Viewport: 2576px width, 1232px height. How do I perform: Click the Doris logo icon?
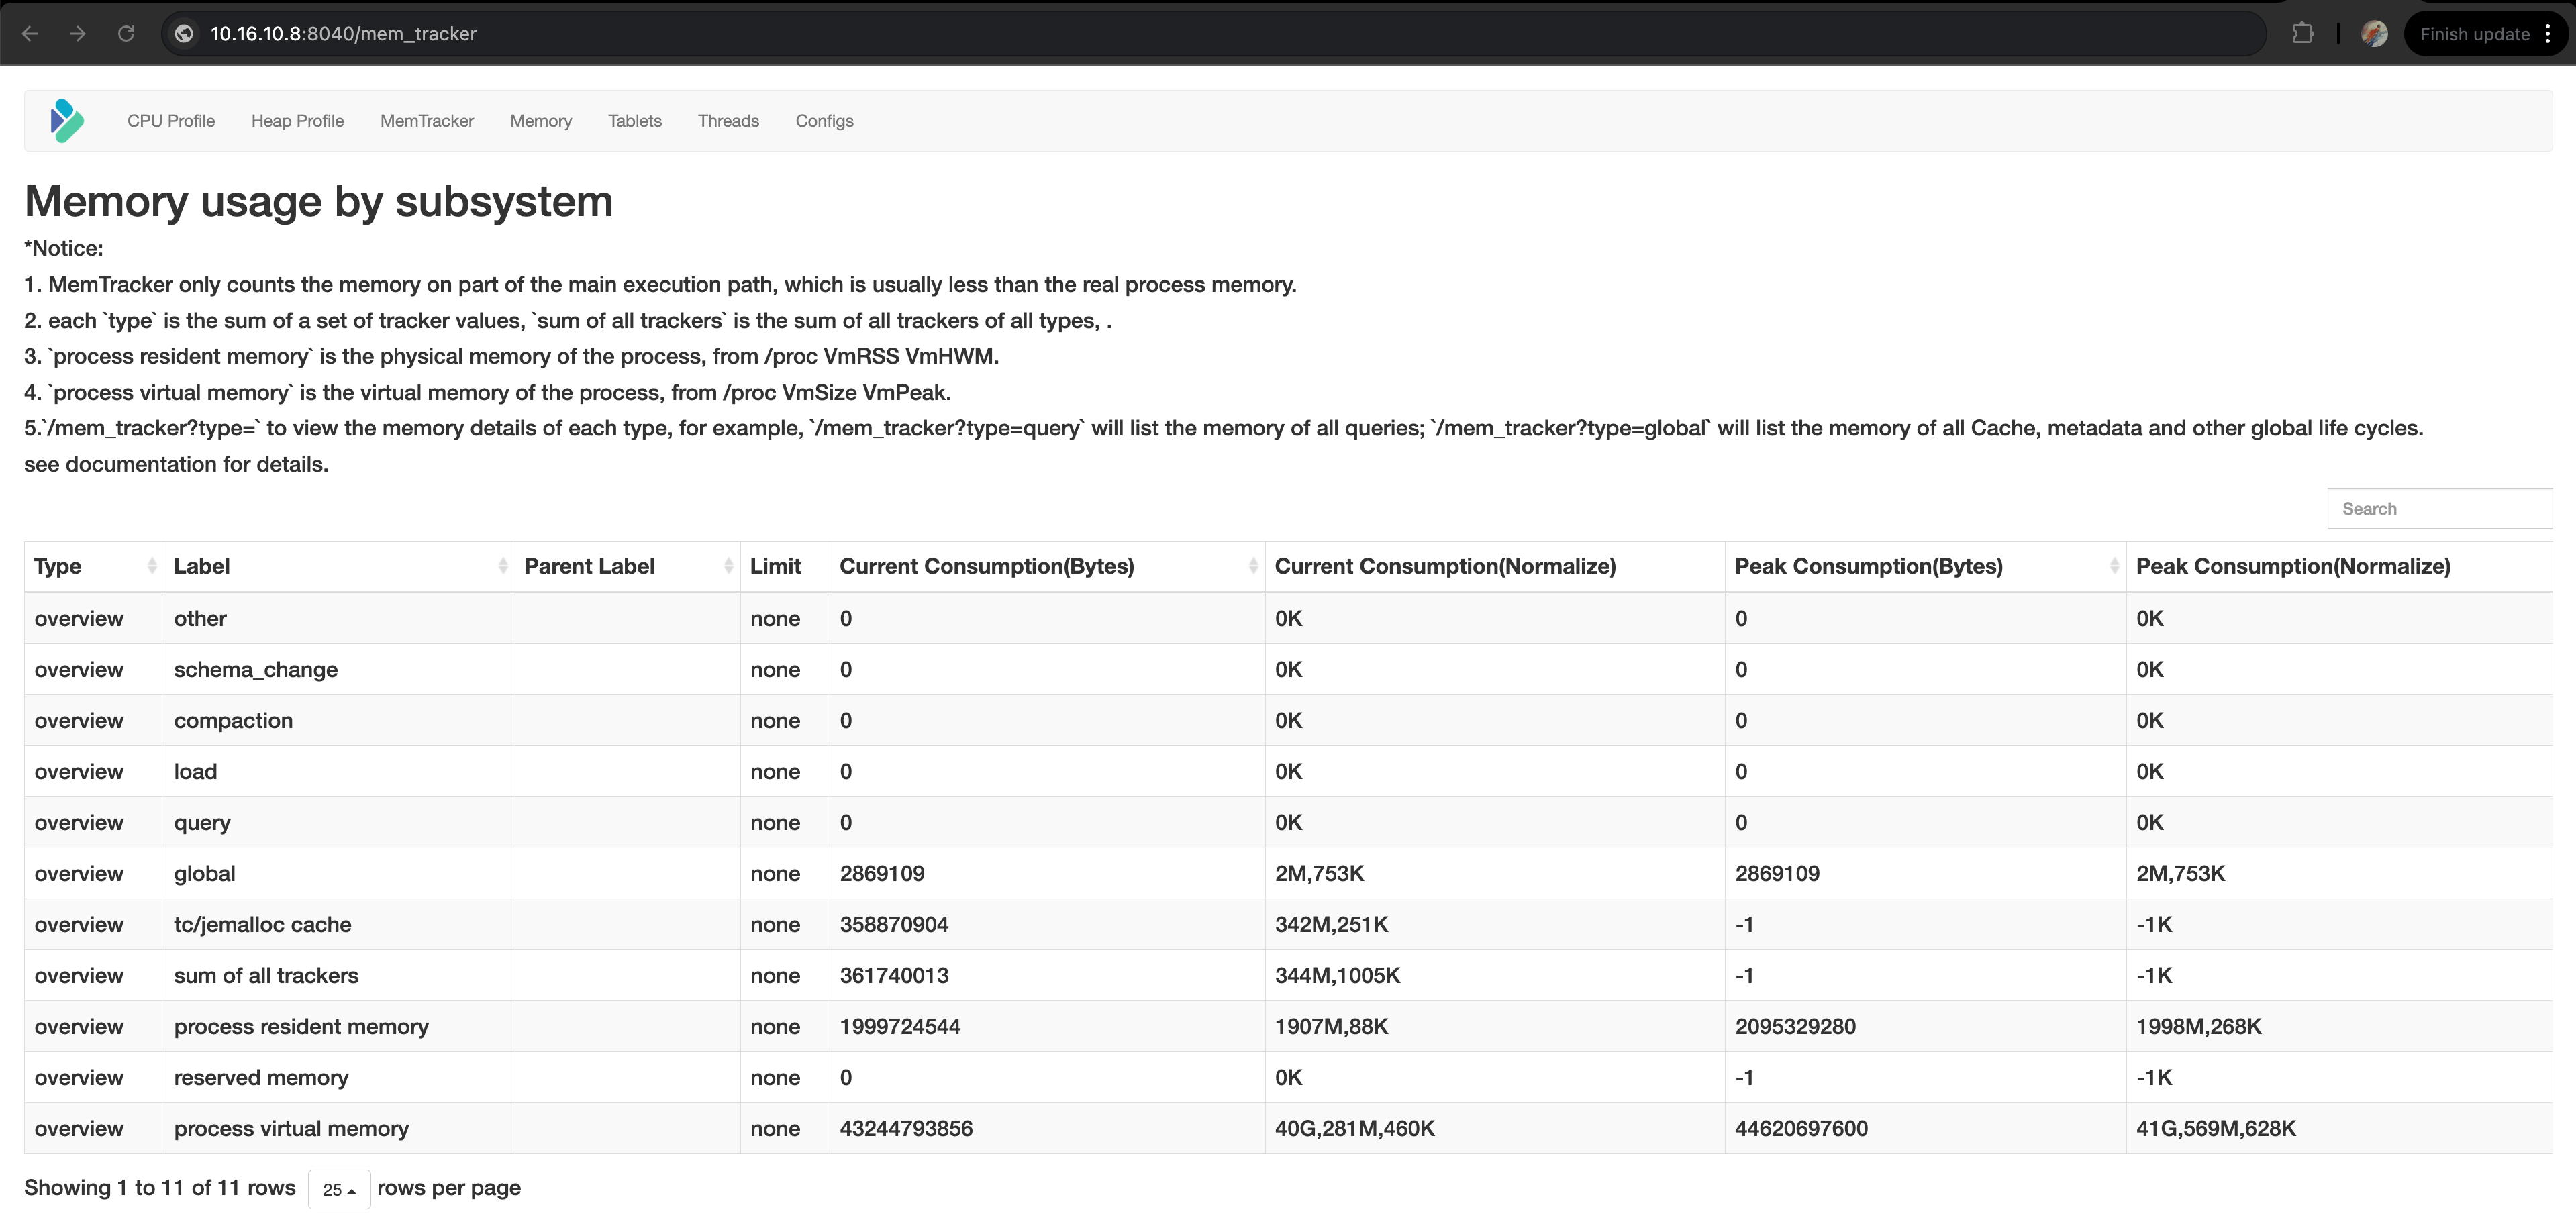67,121
